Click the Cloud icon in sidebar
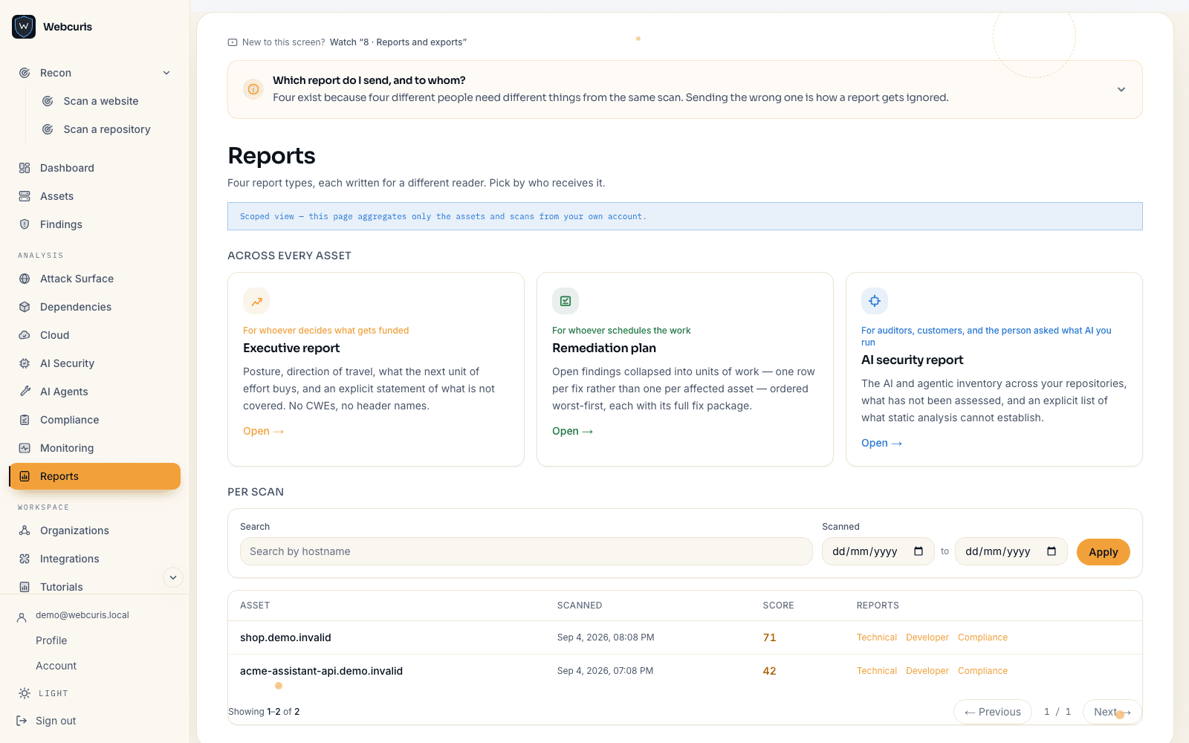Image resolution: width=1189 pixels, height=743 pixels. pos(25,335)
